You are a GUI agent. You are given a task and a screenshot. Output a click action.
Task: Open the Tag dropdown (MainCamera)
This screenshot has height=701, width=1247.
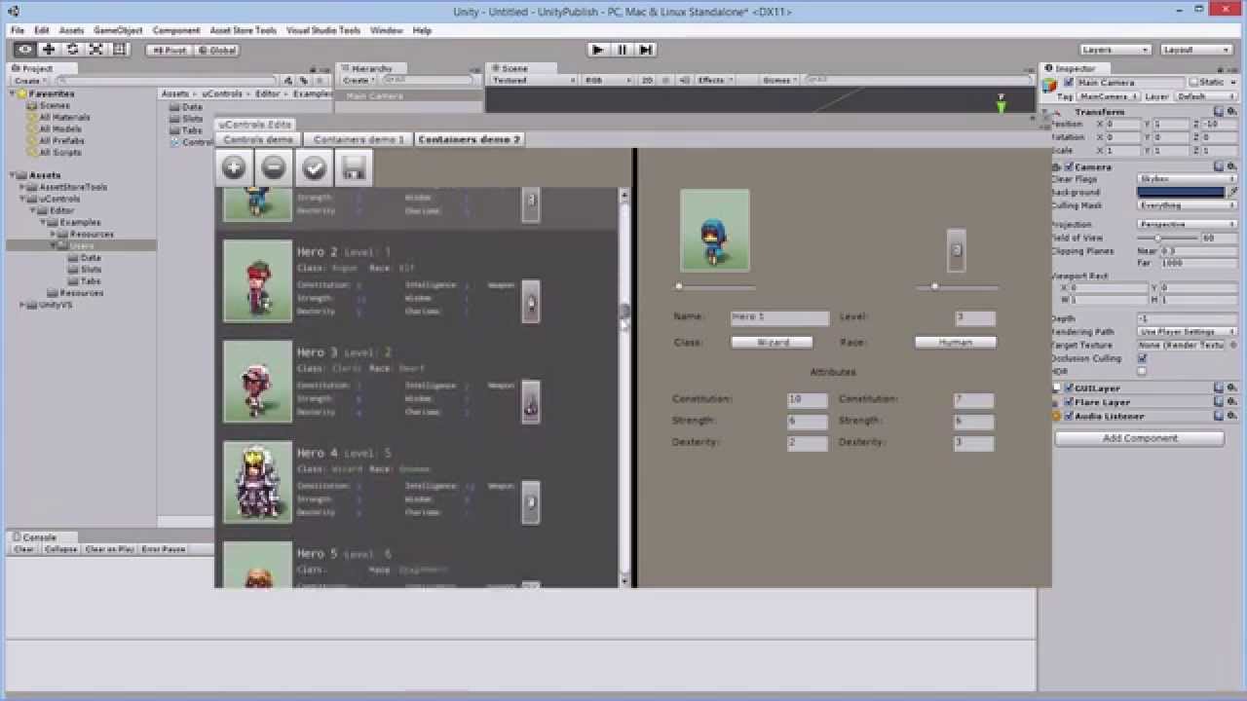1108,96
